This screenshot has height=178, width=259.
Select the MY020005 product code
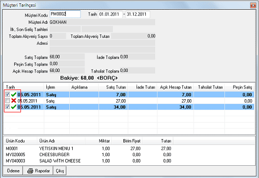[x=15, y=155]
